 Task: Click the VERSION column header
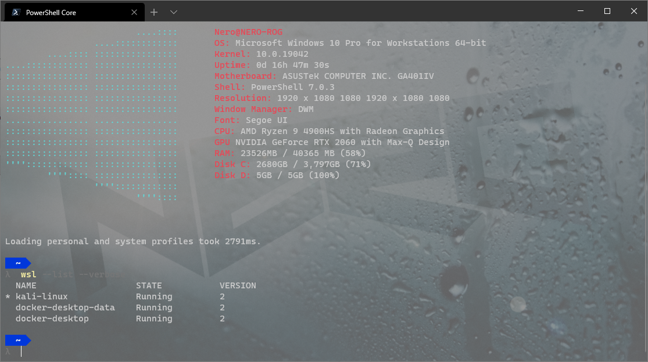pos(238,285)
